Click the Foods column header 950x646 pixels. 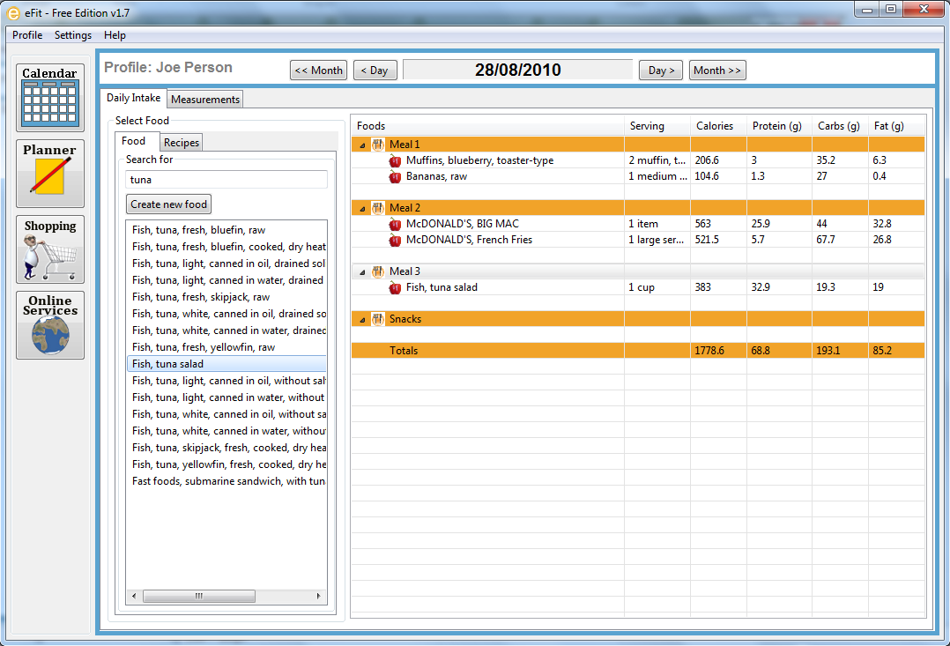[487, 126]
